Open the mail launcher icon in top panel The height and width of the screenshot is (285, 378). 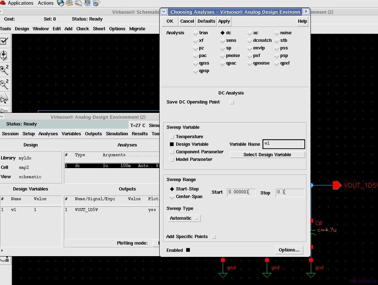coord(69,3)
